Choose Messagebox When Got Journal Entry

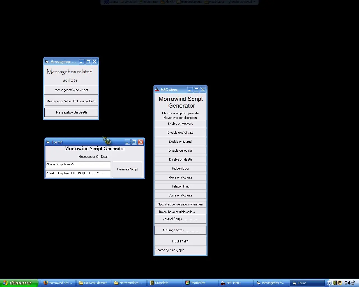coord(71,101)
